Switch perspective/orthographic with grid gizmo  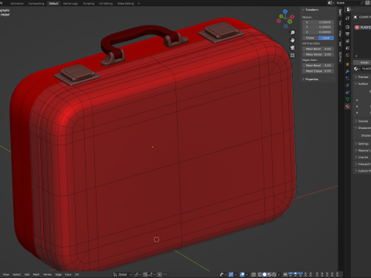[x=292, y=55]
